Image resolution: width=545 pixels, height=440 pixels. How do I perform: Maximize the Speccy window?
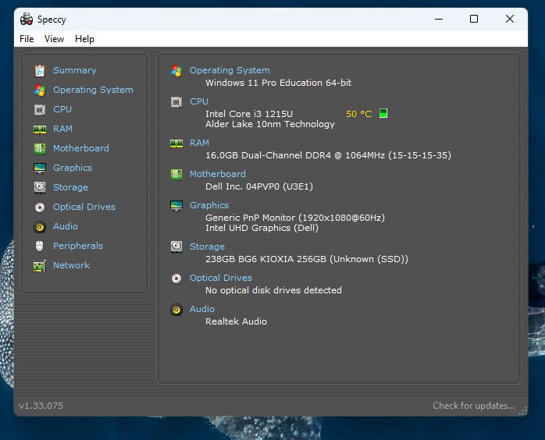coord(473,19)
